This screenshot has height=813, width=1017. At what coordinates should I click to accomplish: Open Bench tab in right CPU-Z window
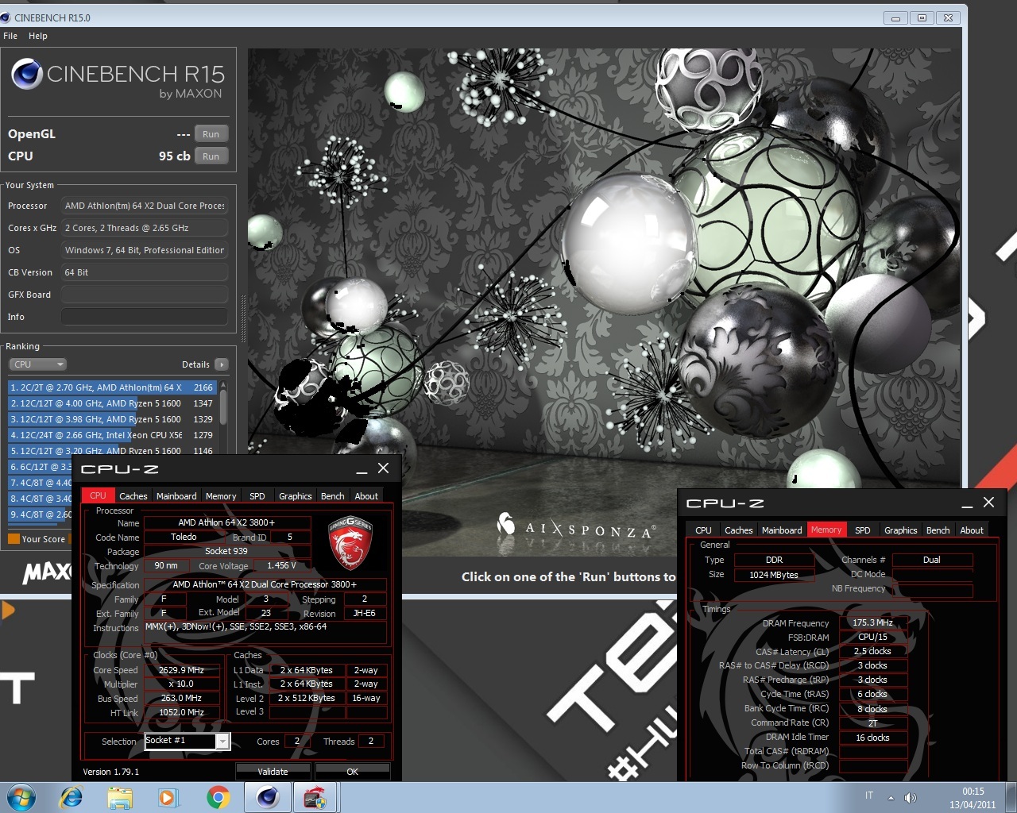coord(938,530)
